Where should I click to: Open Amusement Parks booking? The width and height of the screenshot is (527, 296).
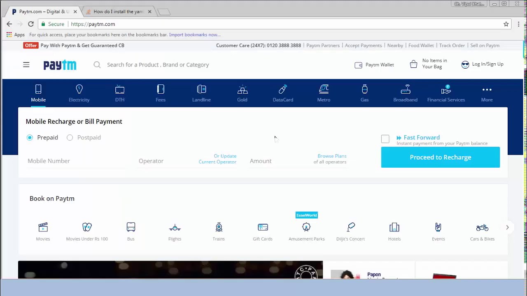click(x=307, y=231)
